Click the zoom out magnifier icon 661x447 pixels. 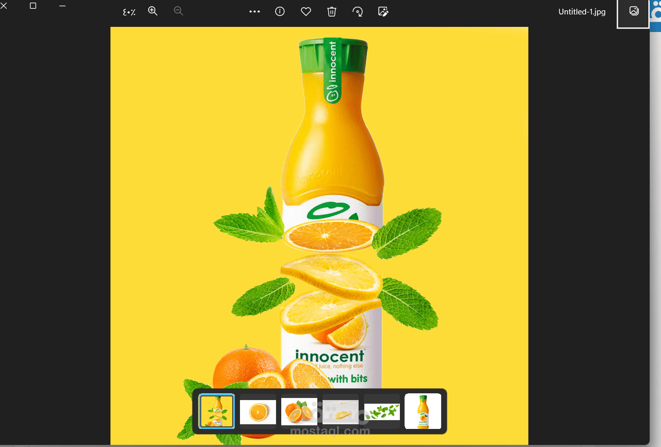tap(179, 11)
